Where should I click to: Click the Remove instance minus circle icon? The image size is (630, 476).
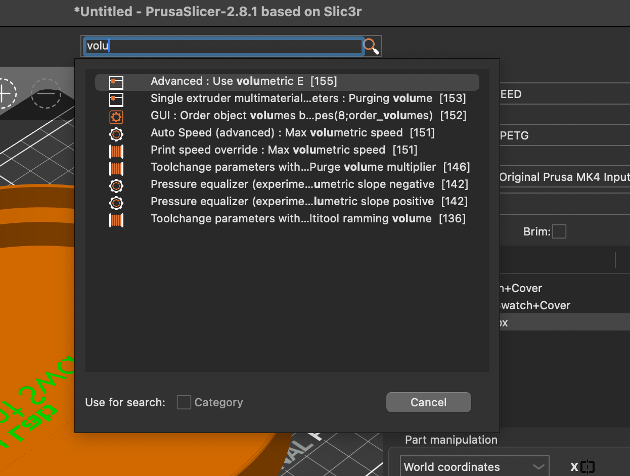(x=46, y=93)
